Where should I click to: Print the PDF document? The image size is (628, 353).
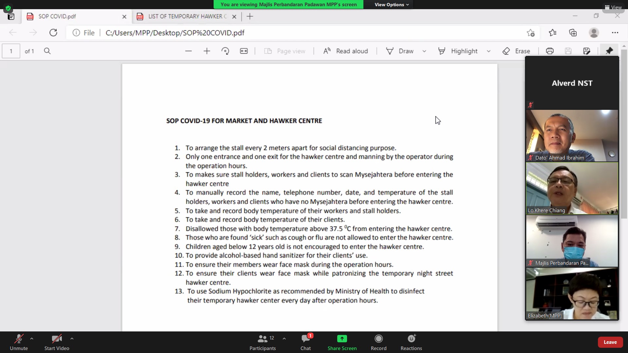coord(549,51)
